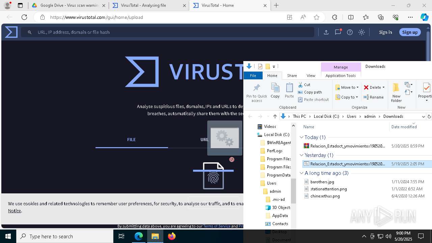Select stationattention.png file

click(328, 189)
